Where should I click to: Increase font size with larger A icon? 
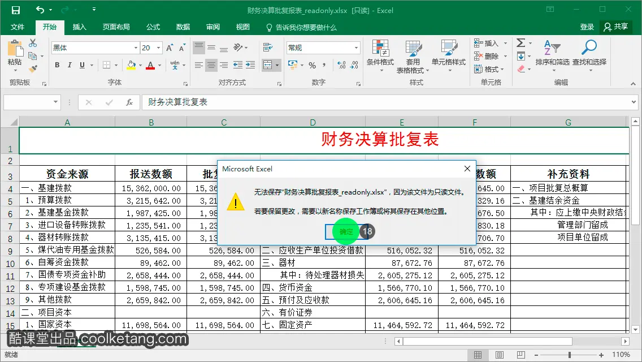[170, 48]
